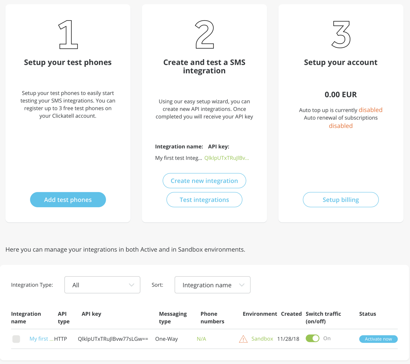The height and width of the screenshot is (364, 410).
Task: Open Test integrations
Action: point(204,200)
